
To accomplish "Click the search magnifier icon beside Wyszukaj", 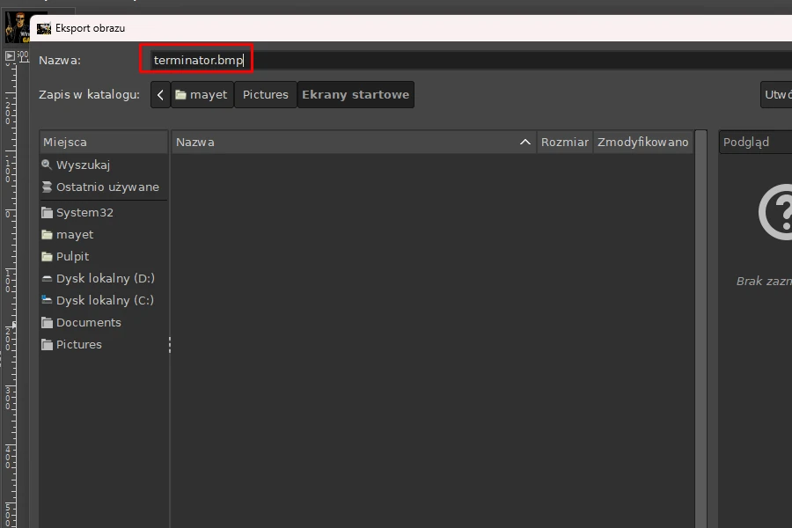I will [47, 165].
